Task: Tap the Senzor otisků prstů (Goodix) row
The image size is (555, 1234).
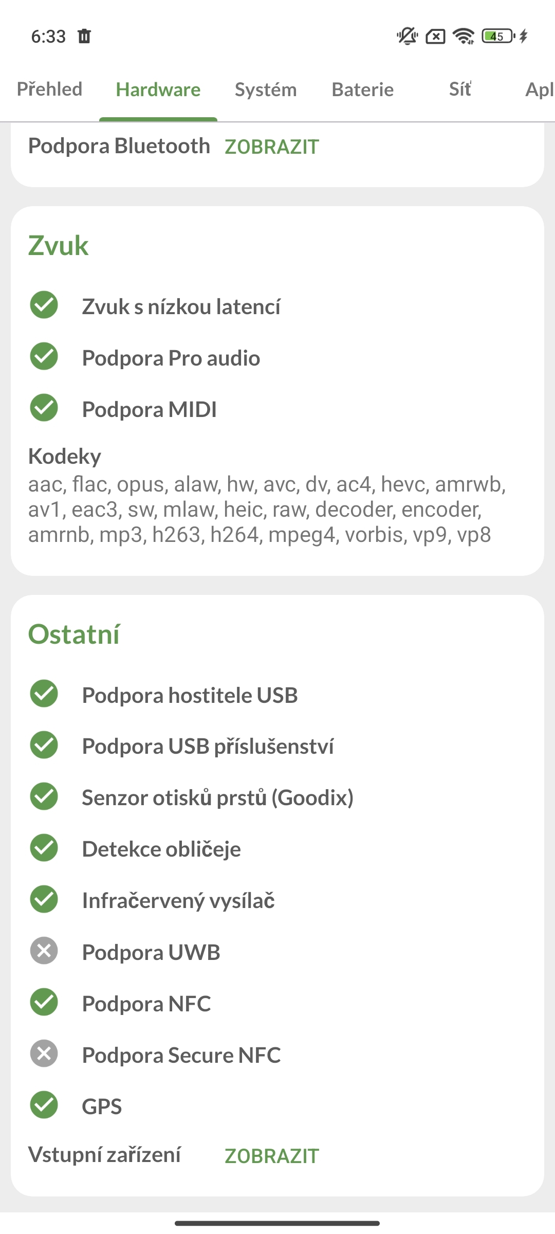Action: 218,797
